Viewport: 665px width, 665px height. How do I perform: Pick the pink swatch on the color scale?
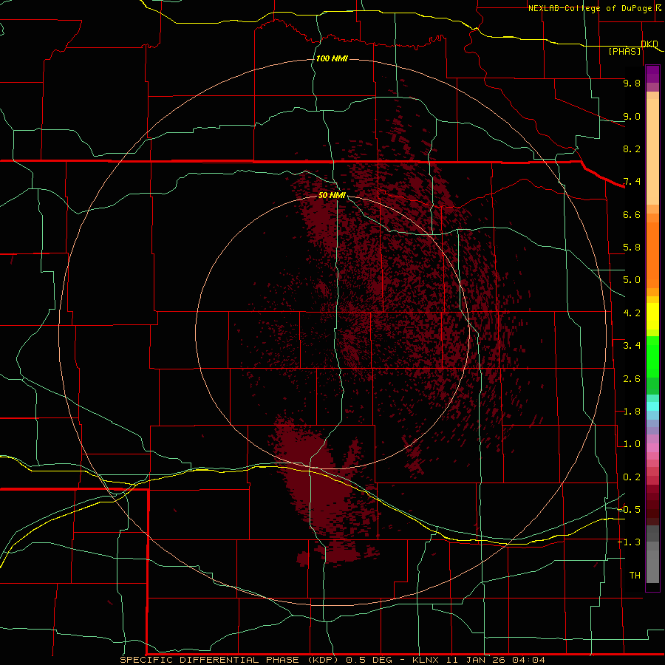[x=652, y=448]
